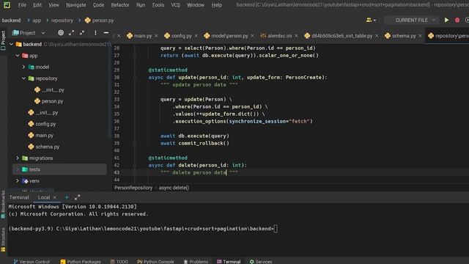The image size is (469, 264).
Task: Click the app breadcrumb
Action: (37, 21)
